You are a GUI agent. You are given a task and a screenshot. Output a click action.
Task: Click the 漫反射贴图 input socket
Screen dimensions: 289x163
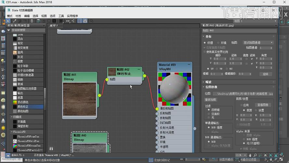coord(157,109)
